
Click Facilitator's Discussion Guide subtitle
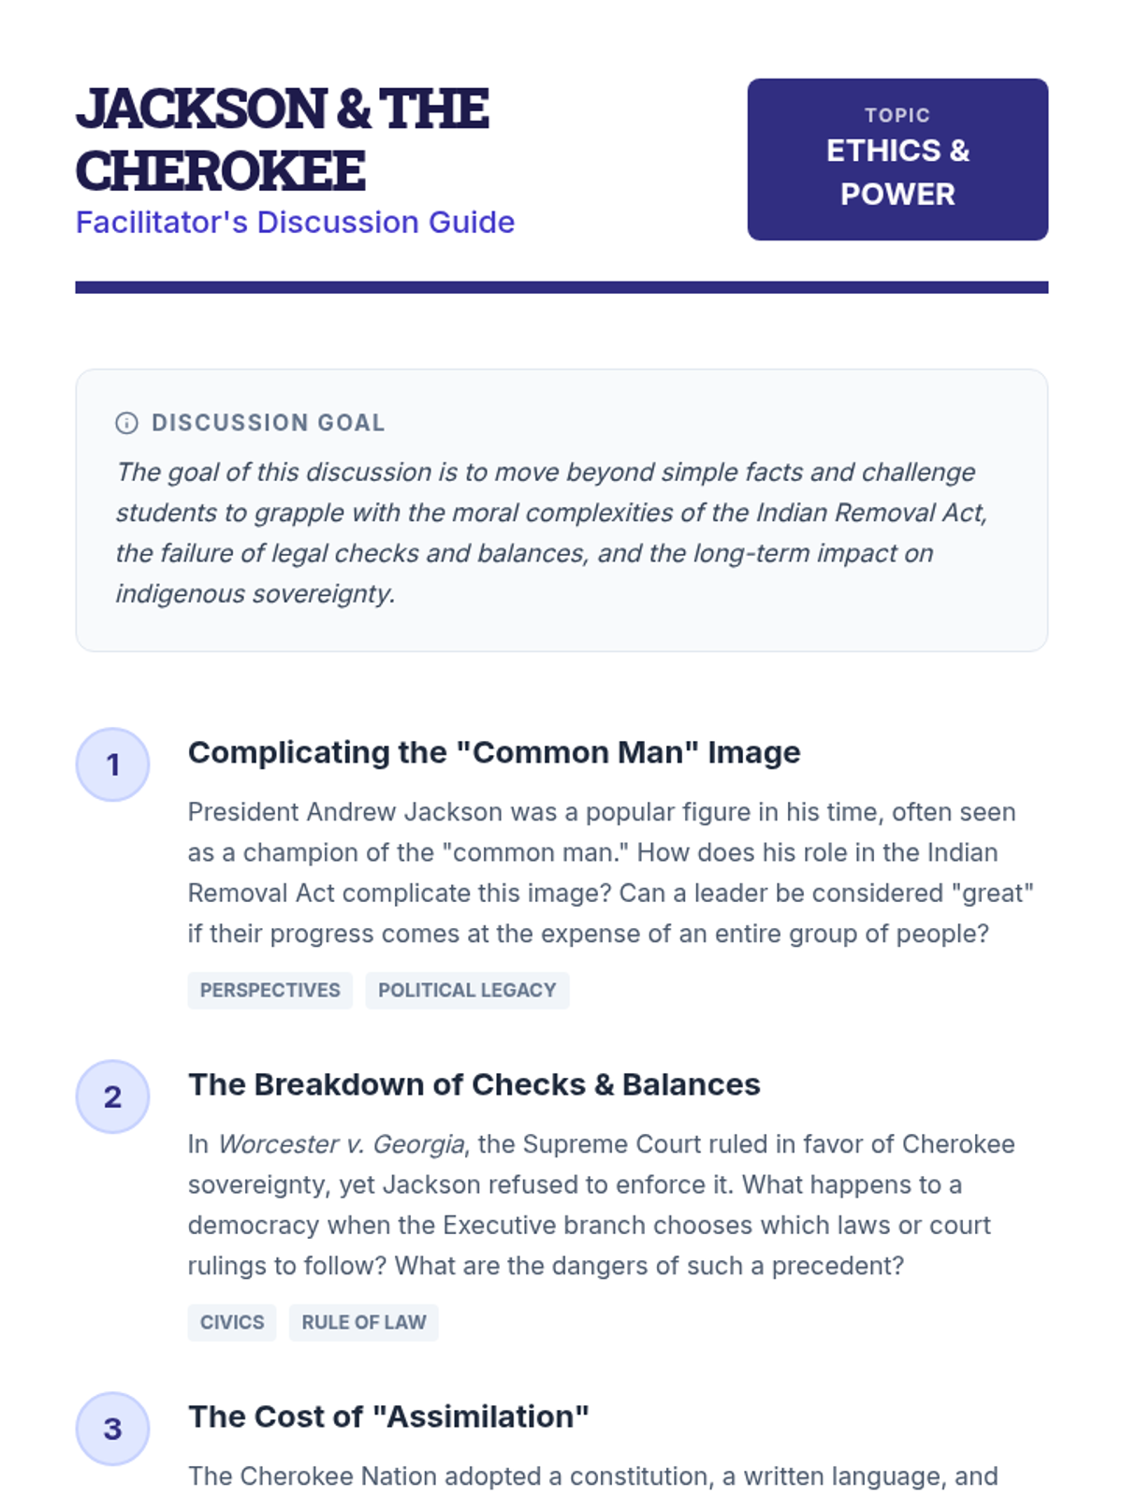(295, 223)
